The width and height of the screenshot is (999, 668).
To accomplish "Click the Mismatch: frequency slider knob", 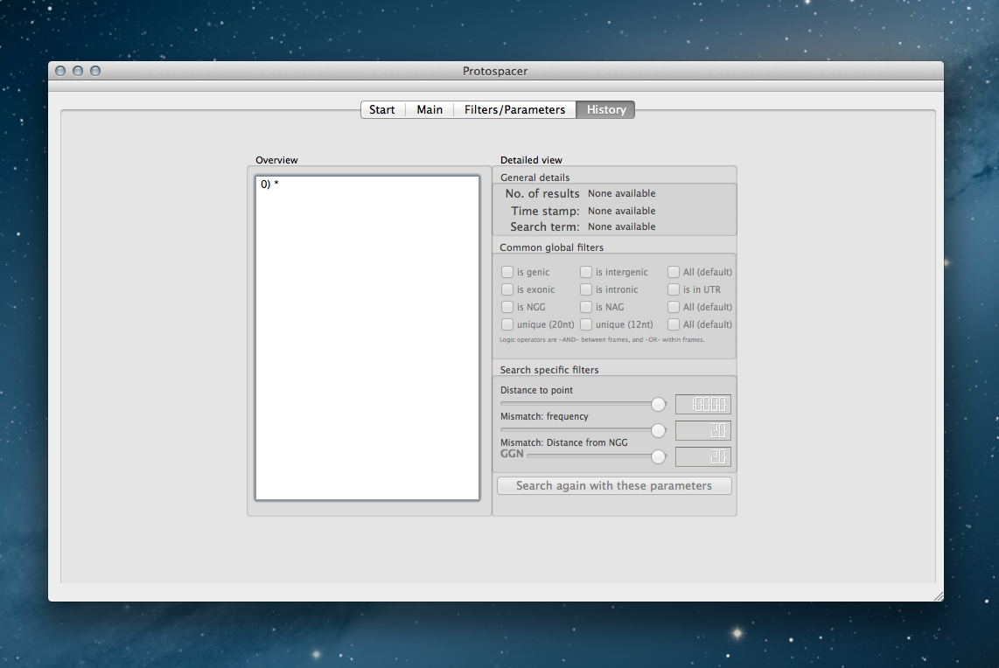I will coord(659,430).
